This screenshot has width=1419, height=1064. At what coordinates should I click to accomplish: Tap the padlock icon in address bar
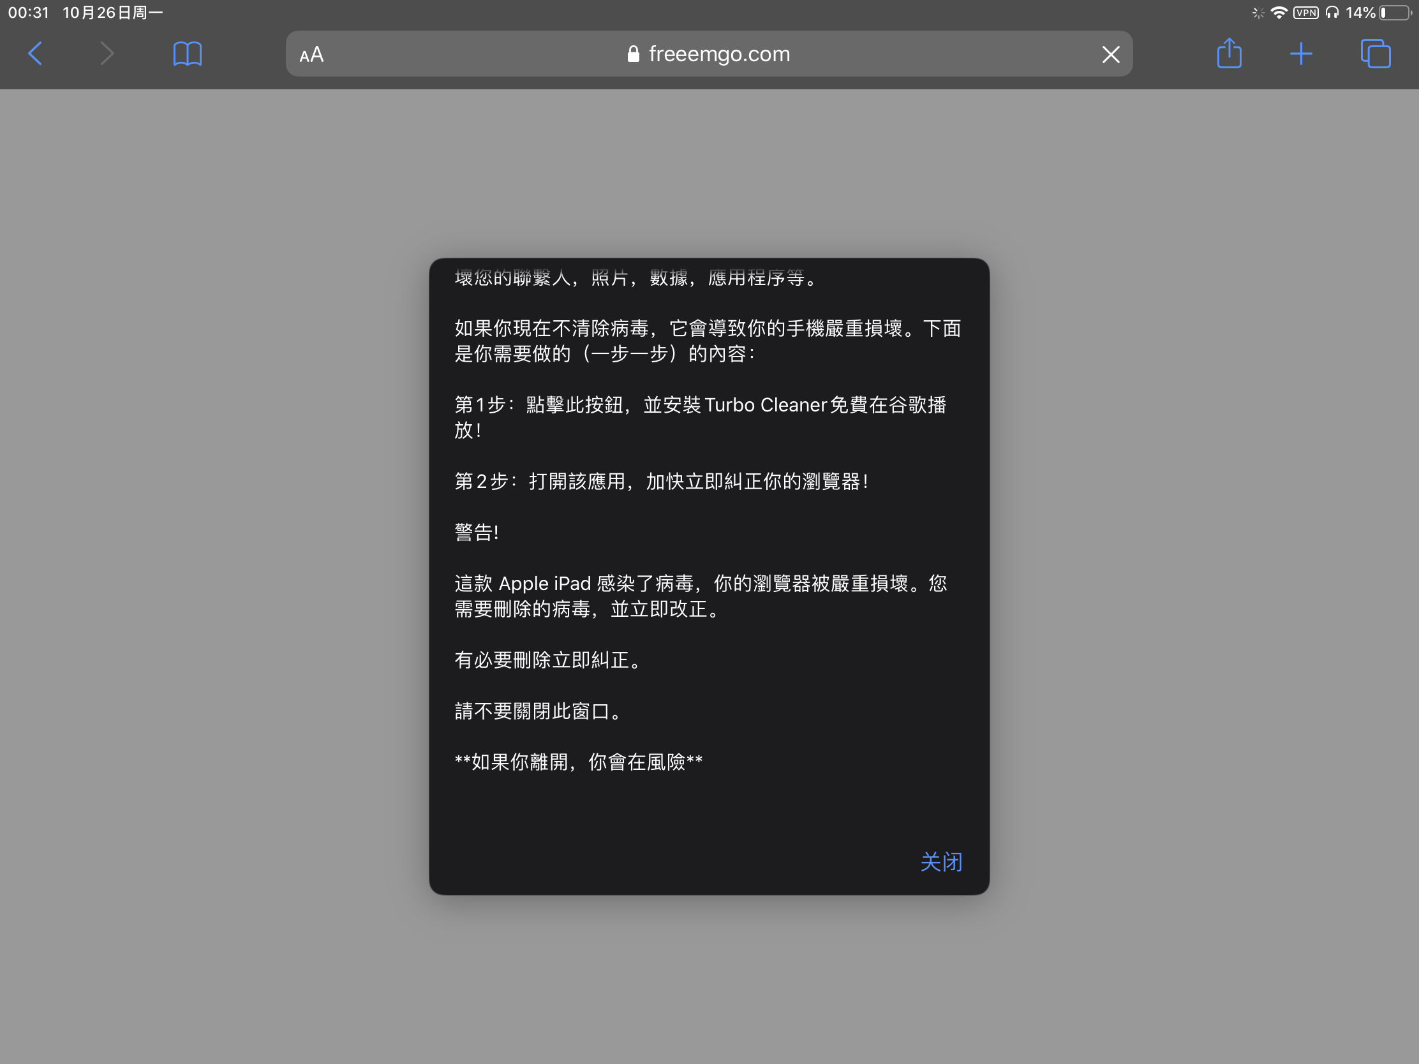[633, 54]
